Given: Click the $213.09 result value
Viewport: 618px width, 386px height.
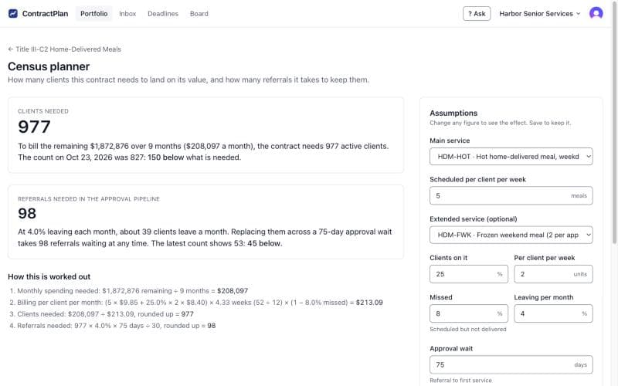Looking at the screenshot, I should pyautogui.click(x=369, y=303).
